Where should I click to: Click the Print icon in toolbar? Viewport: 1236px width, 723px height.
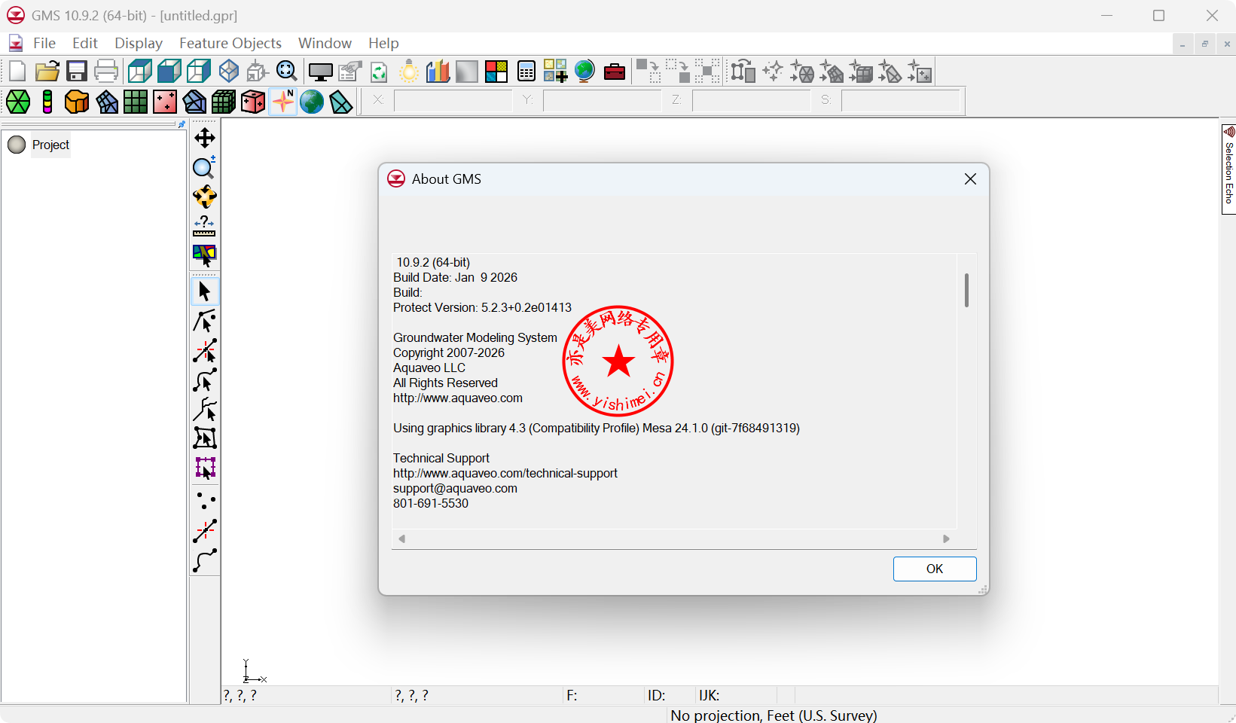coord(106,72)
